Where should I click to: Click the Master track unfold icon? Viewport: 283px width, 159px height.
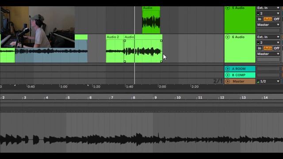pos(228,81)
